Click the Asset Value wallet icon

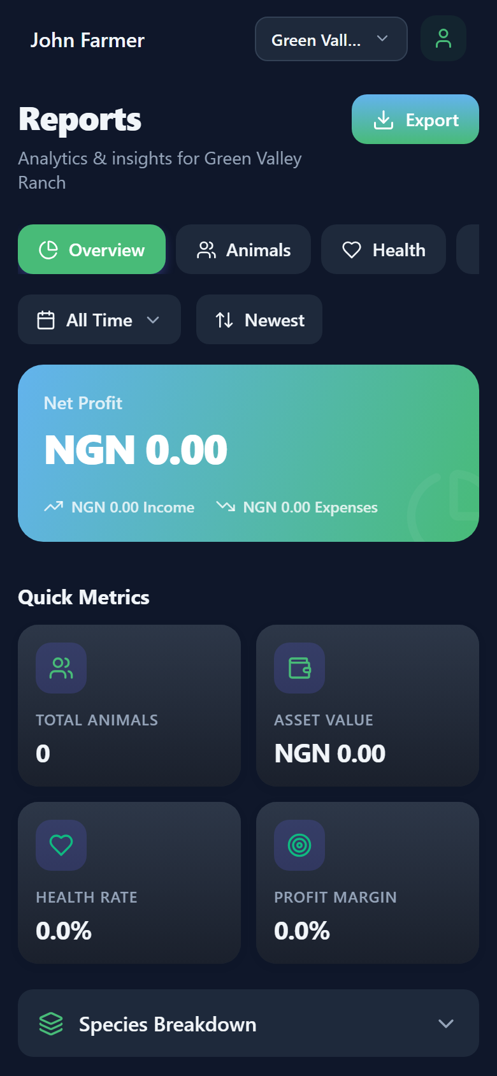(299, 668)
